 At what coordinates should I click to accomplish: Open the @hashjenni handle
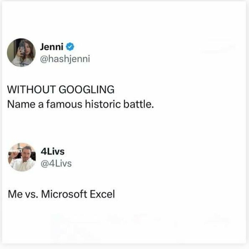65,59
